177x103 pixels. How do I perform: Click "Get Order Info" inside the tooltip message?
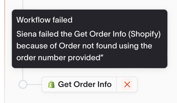pos(100,34)
